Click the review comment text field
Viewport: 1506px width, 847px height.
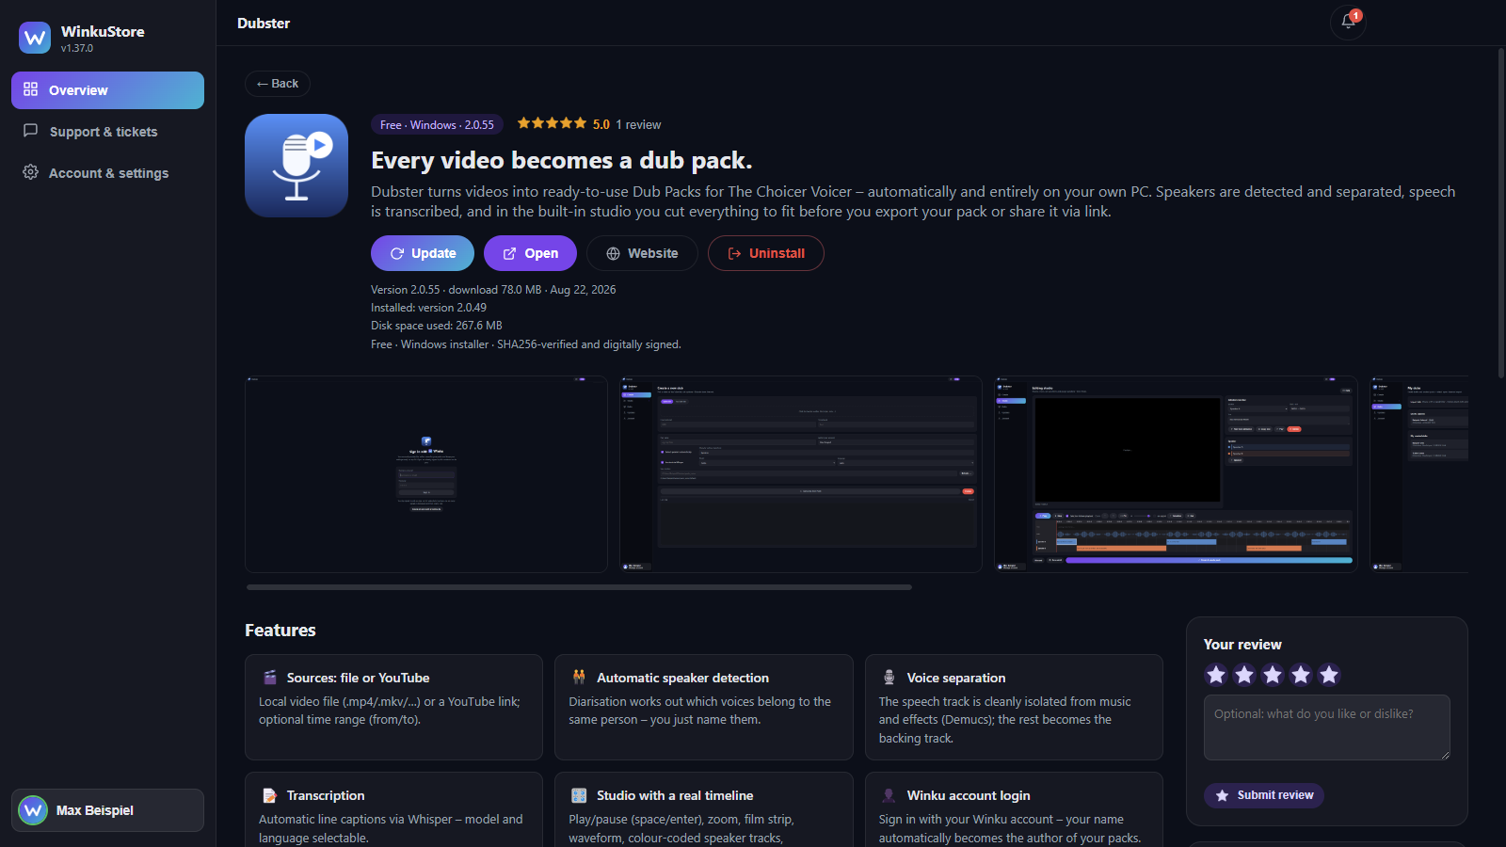[1327, 727]
